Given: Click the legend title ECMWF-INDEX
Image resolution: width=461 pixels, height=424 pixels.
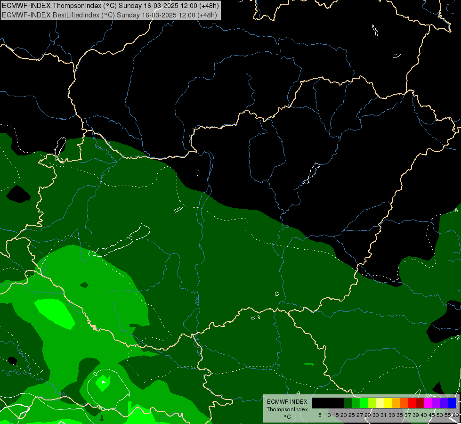Looking at the screenshot, I should (x=287, y=402).
